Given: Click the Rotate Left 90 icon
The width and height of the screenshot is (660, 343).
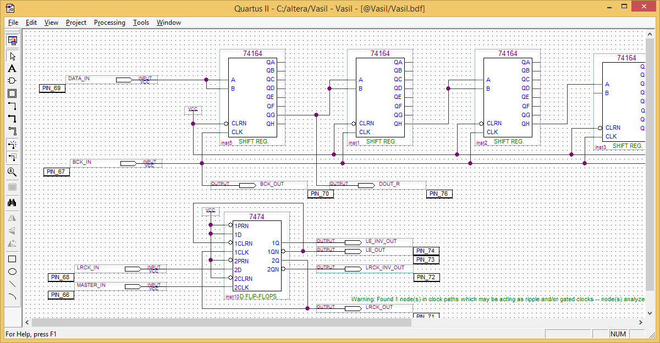Looking at the screenshot, I should coord(12,244).
